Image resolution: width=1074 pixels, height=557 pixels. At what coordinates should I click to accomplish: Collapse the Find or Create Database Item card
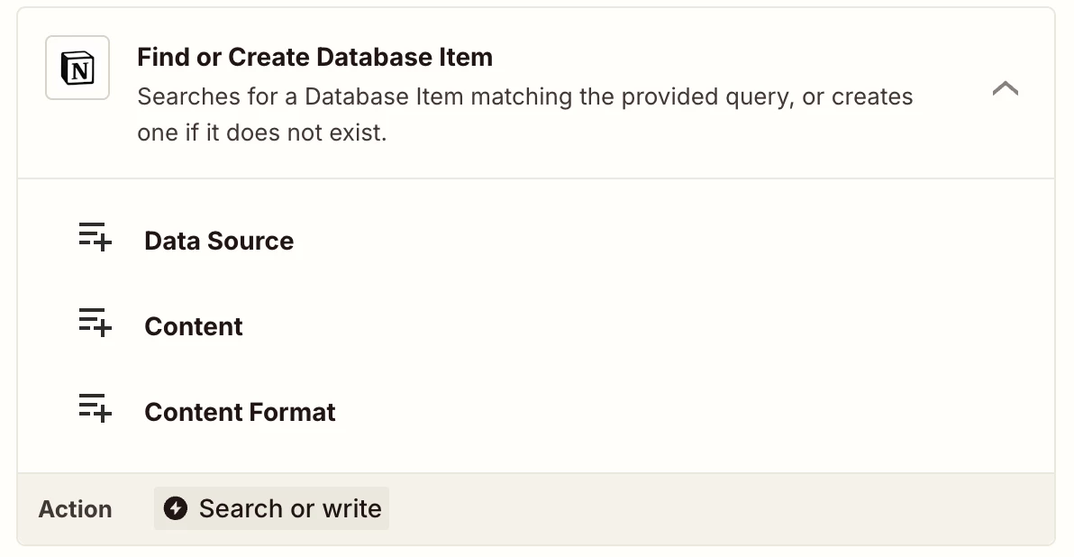[x=1005, y=88]
